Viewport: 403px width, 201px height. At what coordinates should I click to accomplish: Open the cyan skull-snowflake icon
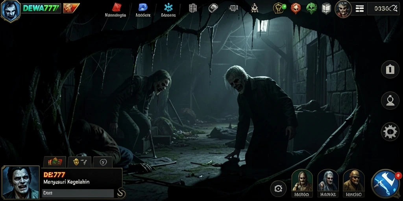168,7
